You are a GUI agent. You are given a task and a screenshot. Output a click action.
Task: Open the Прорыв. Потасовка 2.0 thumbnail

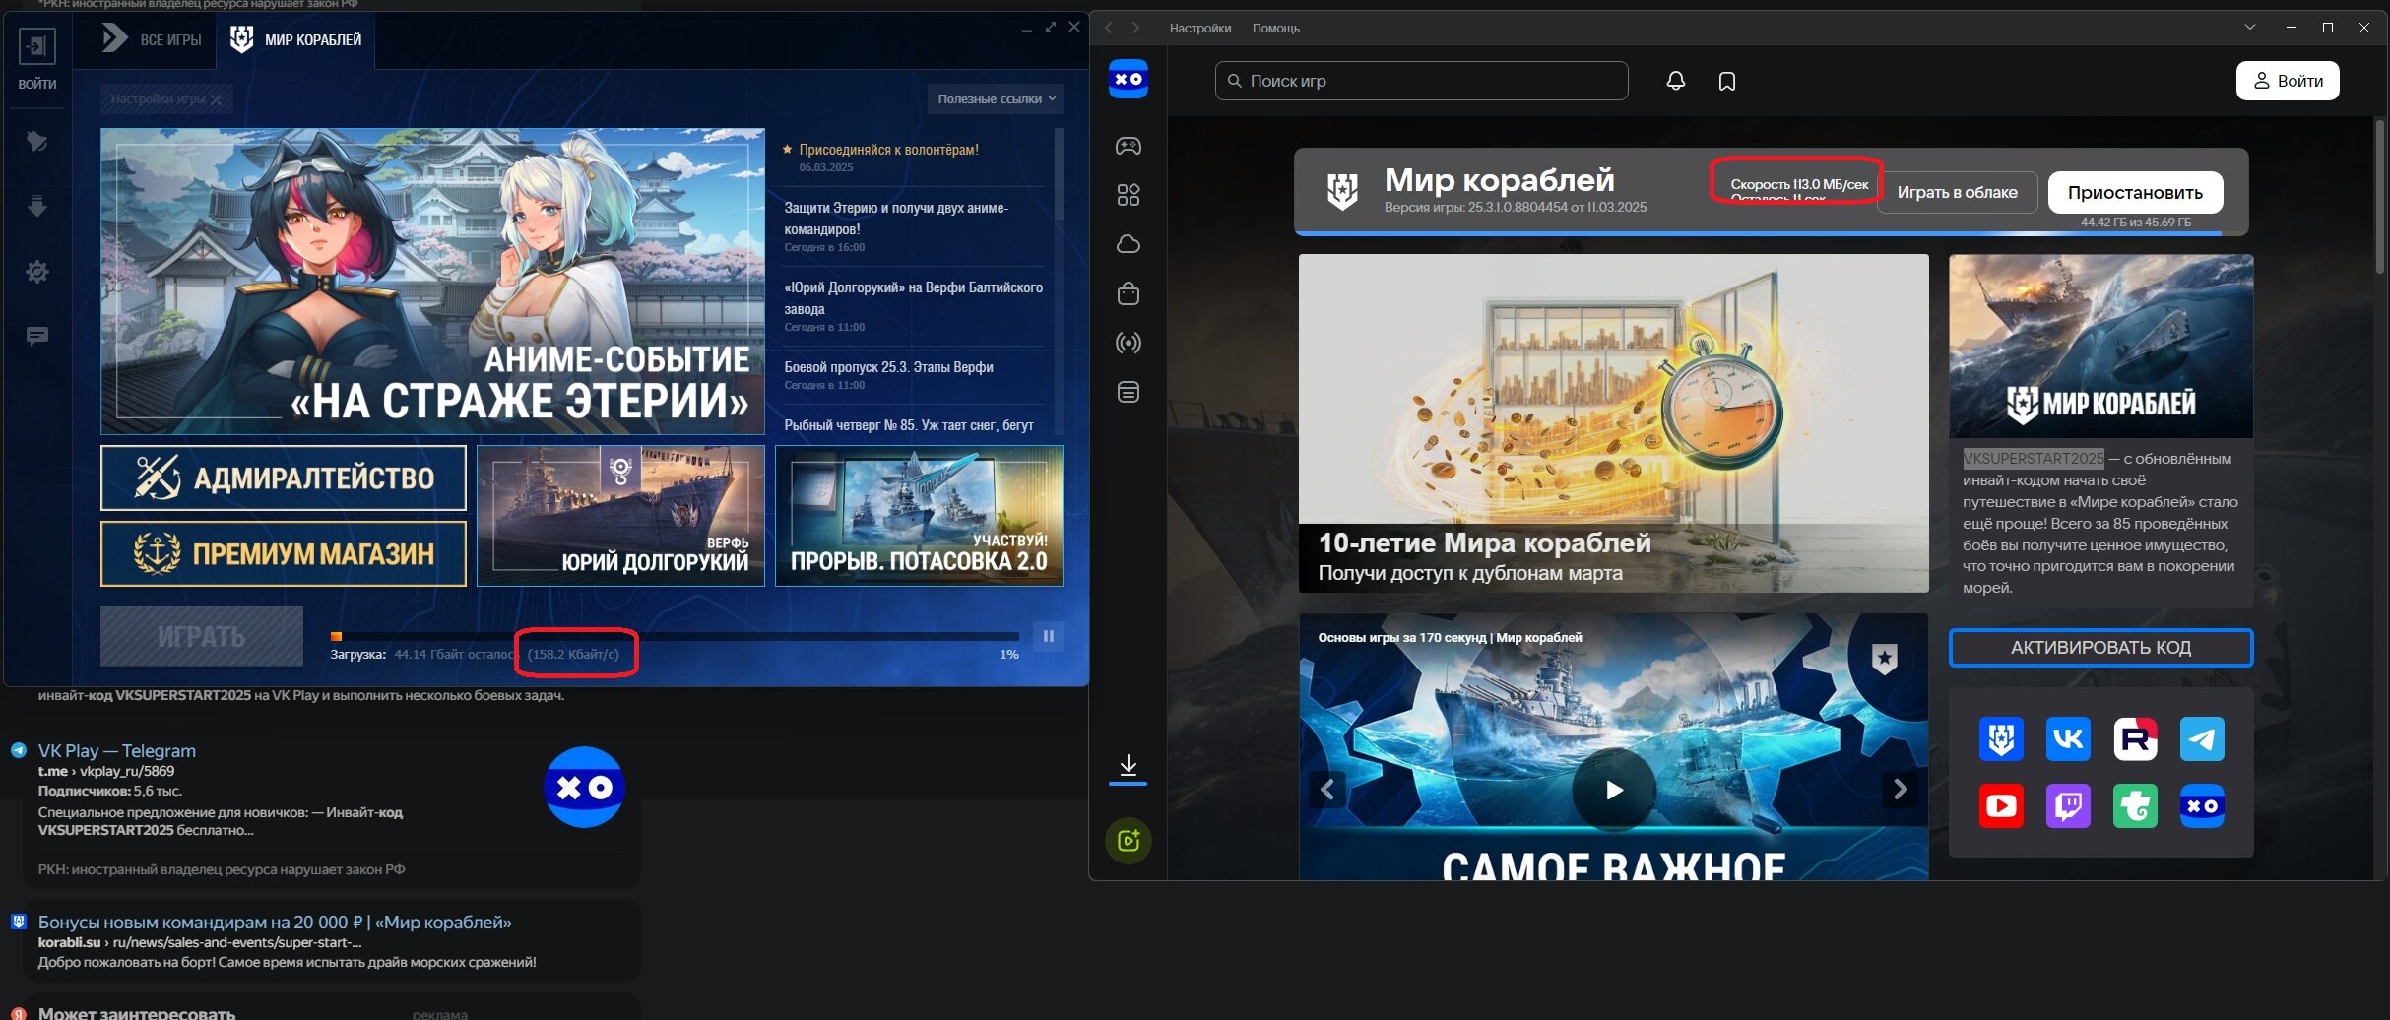click(x=919, y=515)
